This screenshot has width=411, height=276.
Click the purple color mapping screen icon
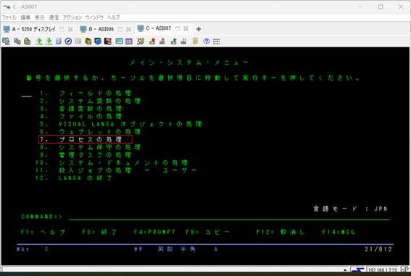[129, 41]
